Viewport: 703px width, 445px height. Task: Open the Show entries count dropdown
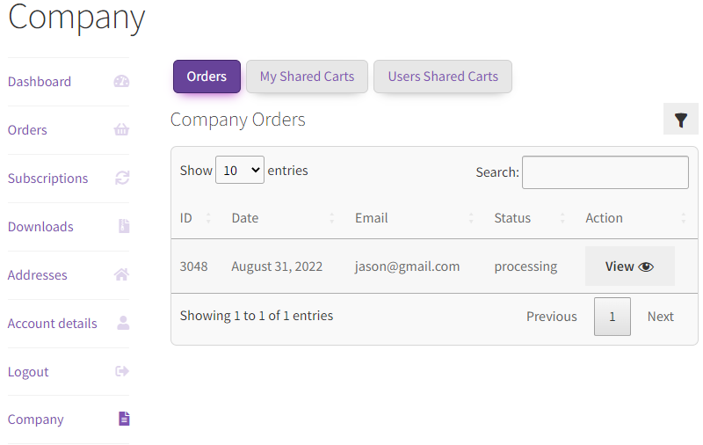(240, 170)
